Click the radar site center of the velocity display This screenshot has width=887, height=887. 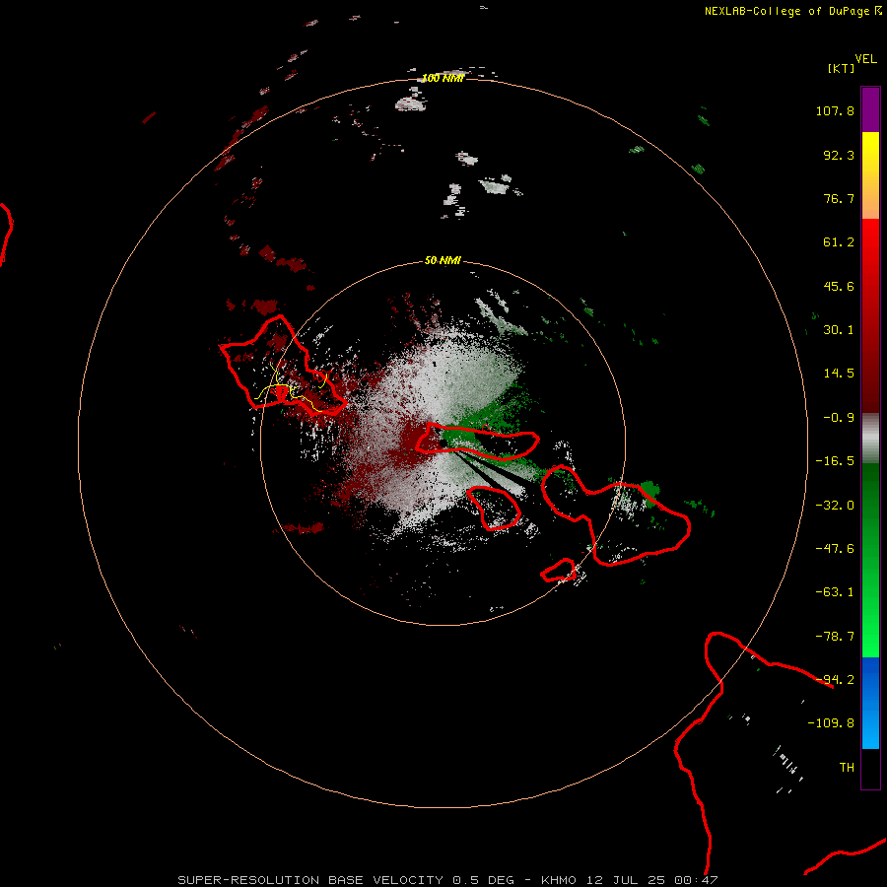coord(443,443)
